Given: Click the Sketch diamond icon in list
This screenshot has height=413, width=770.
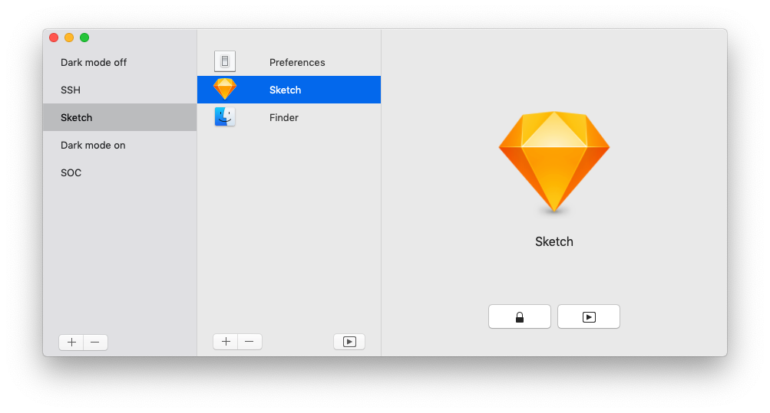Looking at the screenshot, I should (225, 89).
